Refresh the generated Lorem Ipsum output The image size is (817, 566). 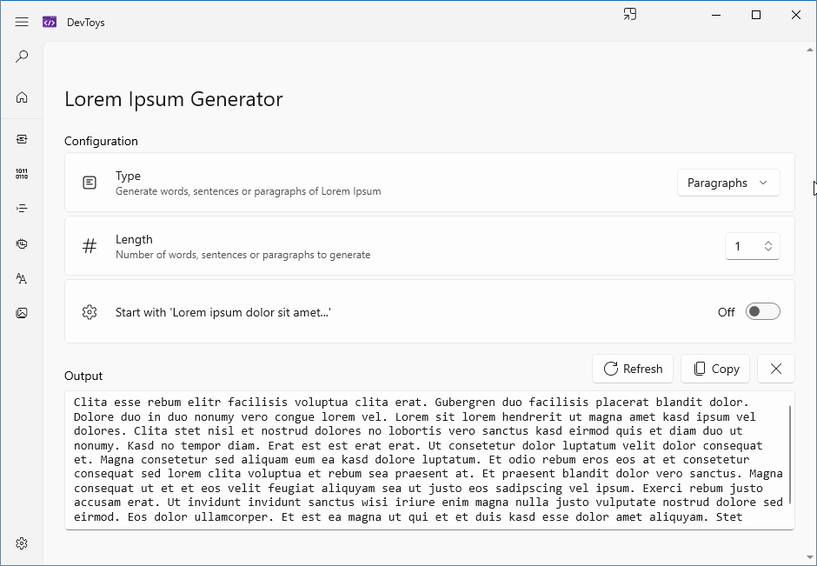coord(633,369)
